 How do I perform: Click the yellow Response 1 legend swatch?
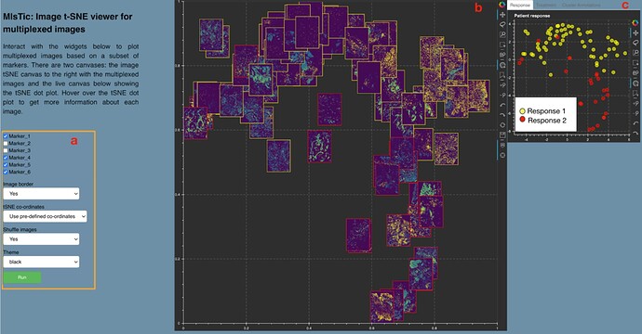point(523,111)
